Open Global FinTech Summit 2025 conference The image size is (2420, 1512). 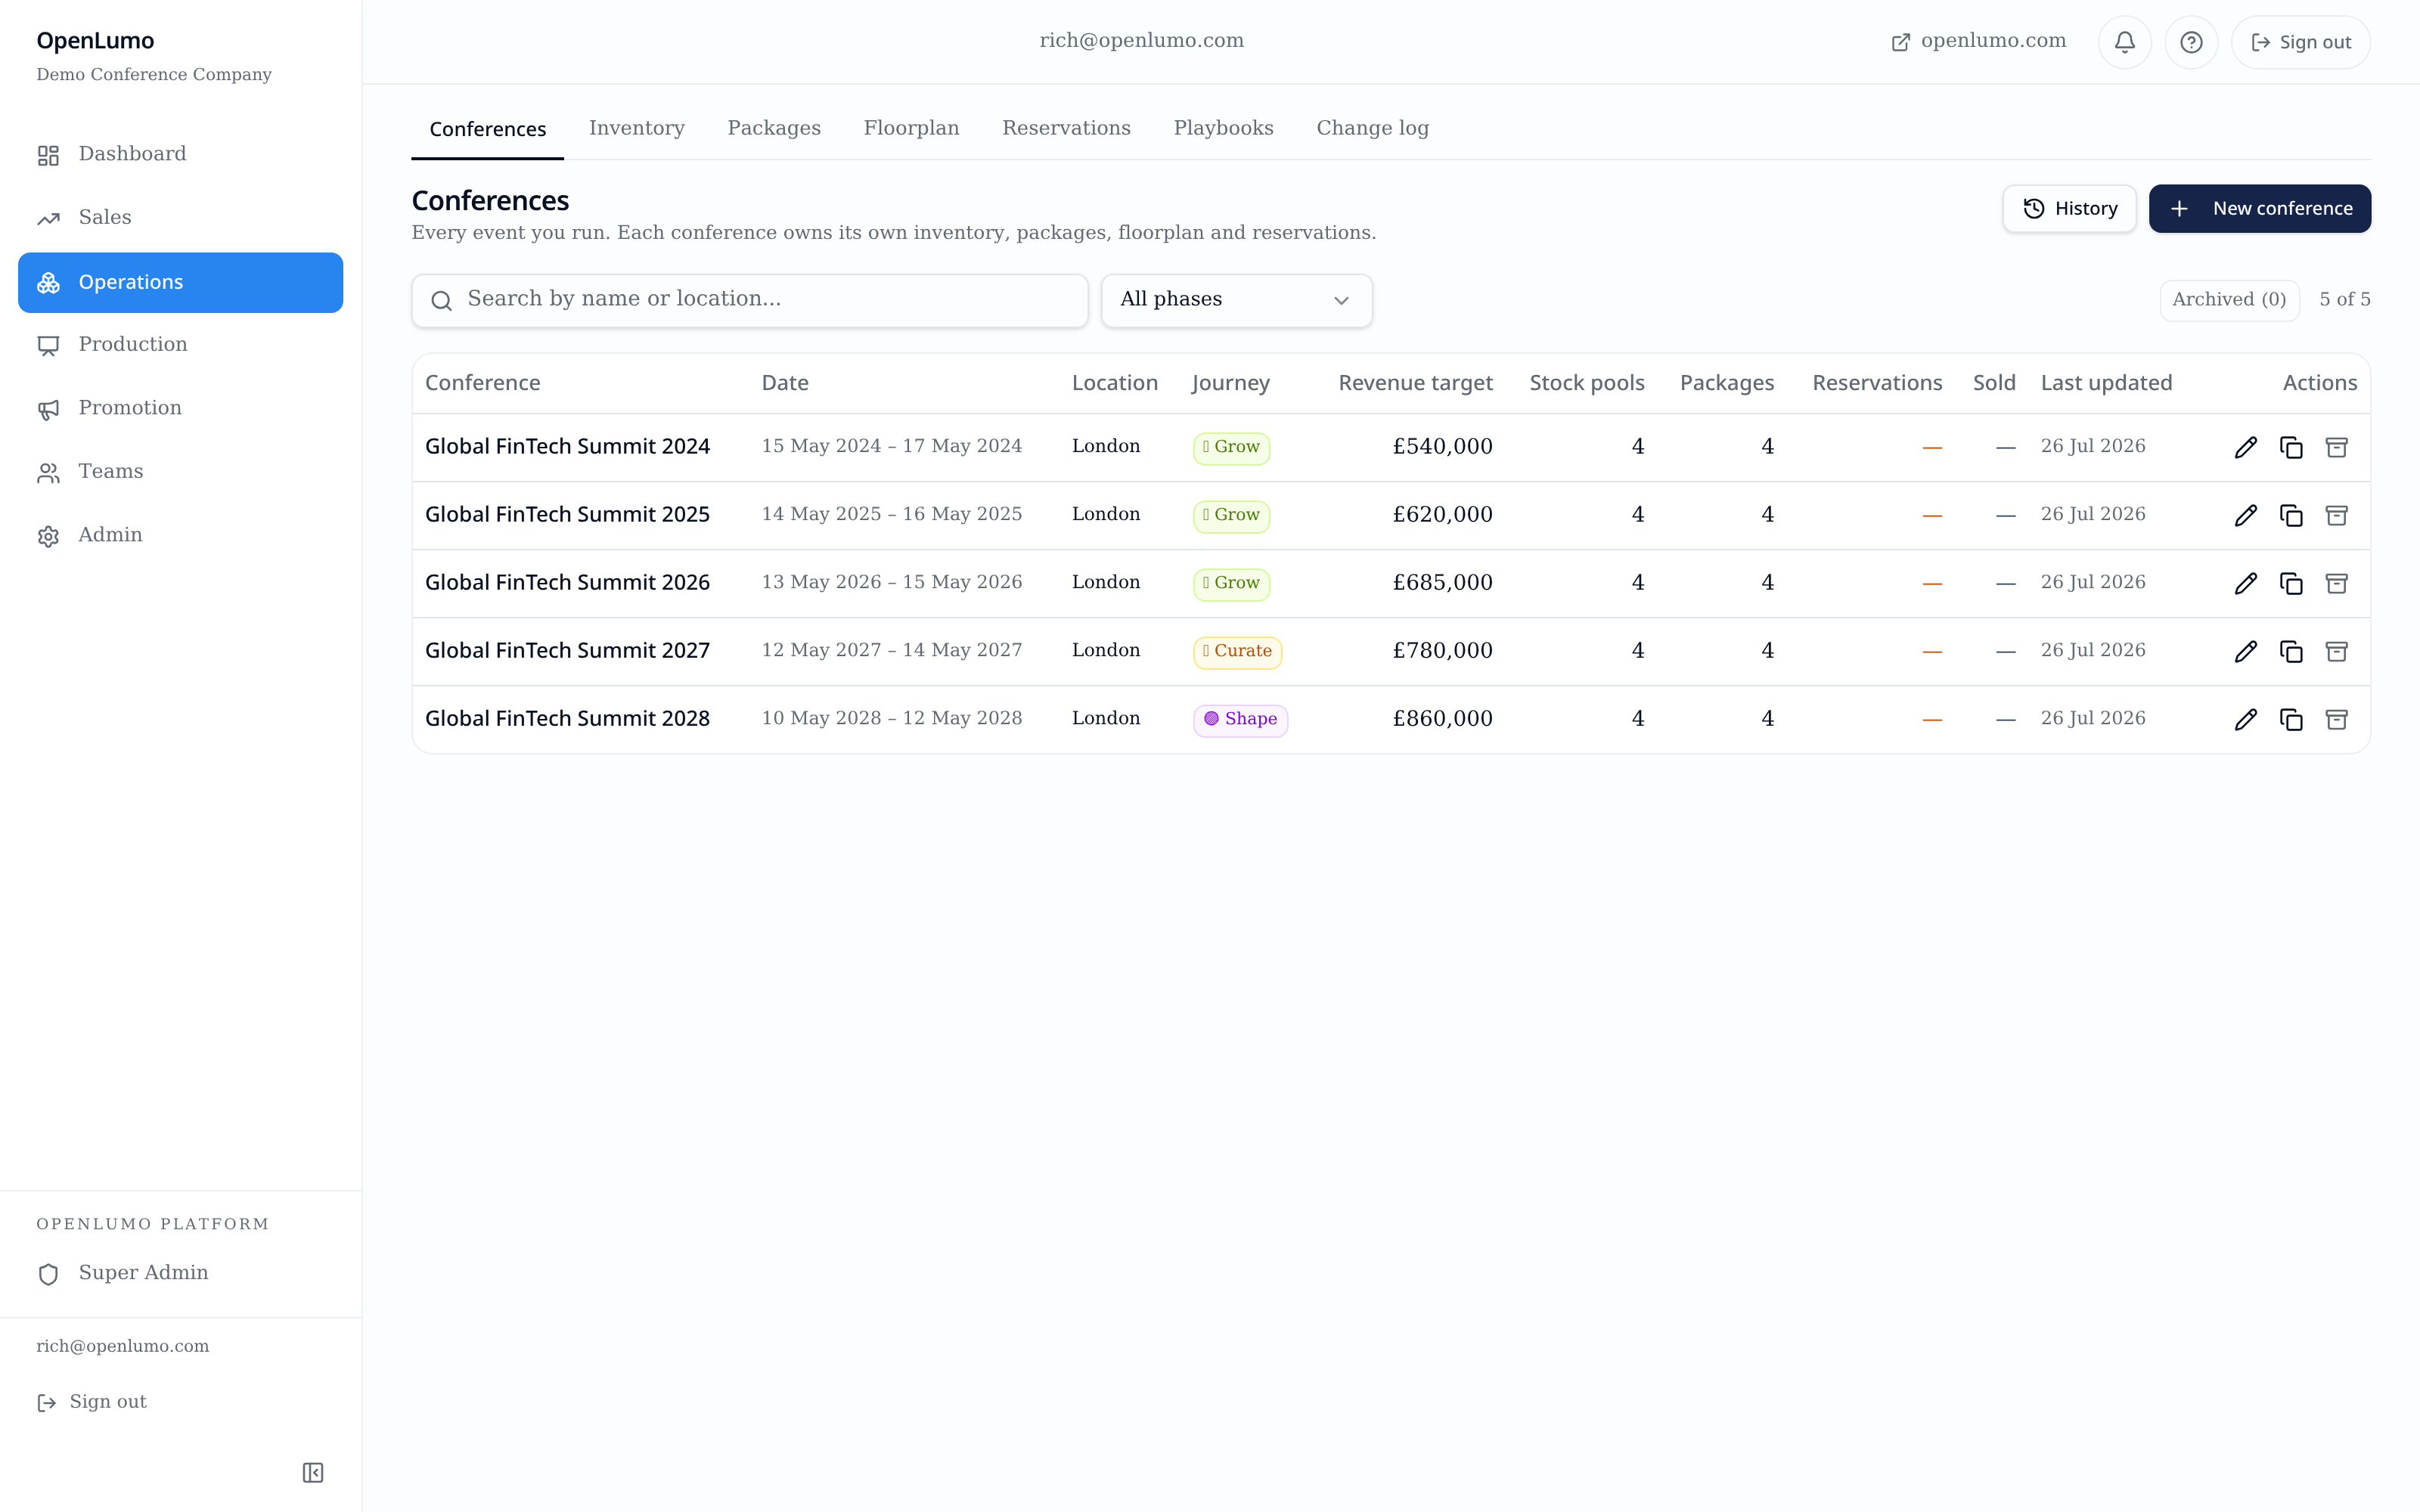pyautogui.click(x=567, y=514)
